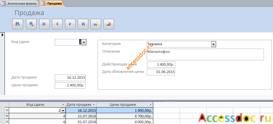Select the Продажа tab
The width and height of the screenshot is (273, 124).
click(x=52, y=3)
